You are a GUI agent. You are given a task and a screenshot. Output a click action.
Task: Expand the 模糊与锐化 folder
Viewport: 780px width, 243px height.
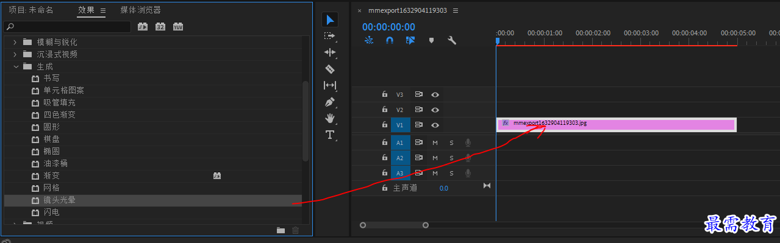(x=15, y=42)
